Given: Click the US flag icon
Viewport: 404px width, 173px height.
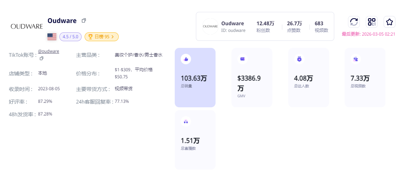Looking at the screenshot, I should 52,37.
